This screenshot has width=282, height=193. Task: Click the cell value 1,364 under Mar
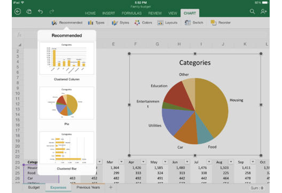tap(115, 168)
